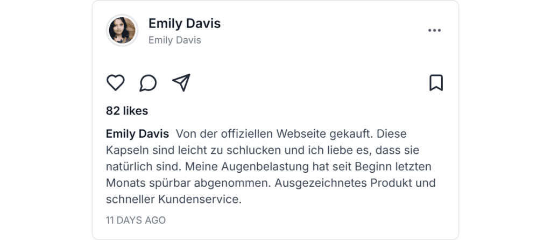The width and height of the screenshot is (551, 240).
Task: Open comments via the speech bubble icon
Action: pos(148,83)
